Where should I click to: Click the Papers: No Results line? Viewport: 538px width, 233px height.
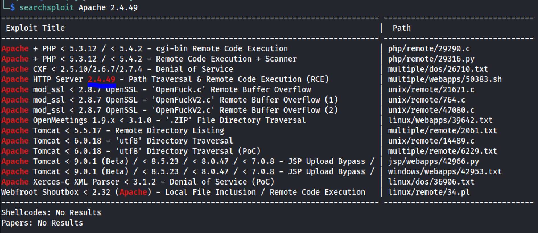42,223
